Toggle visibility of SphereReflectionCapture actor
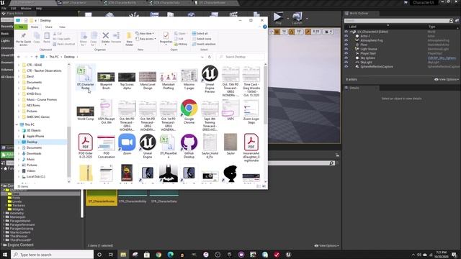 (x=346, y=67)
